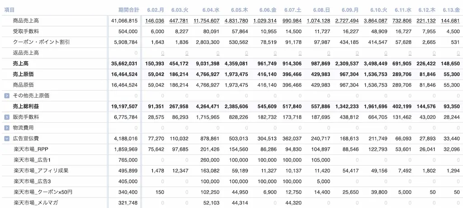The width and height of the screenshot is (463, 208).
Task: Select the 楽天市場_アフィリ成果 row label
Action: 41,171
